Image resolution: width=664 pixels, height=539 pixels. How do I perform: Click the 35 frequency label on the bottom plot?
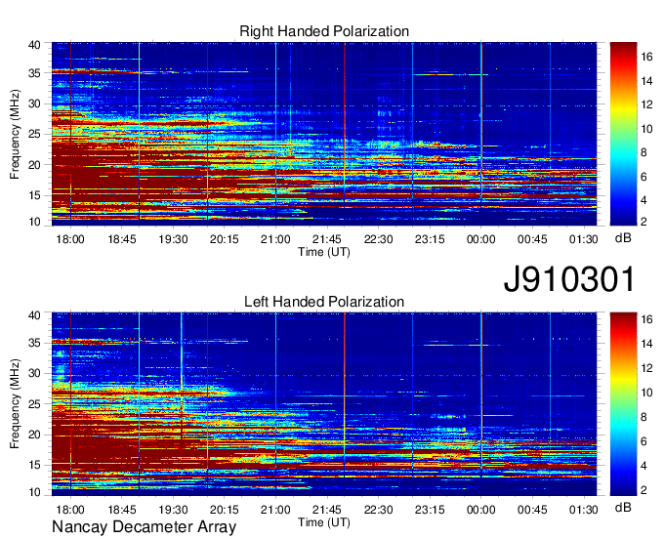[x=34, y=343]
